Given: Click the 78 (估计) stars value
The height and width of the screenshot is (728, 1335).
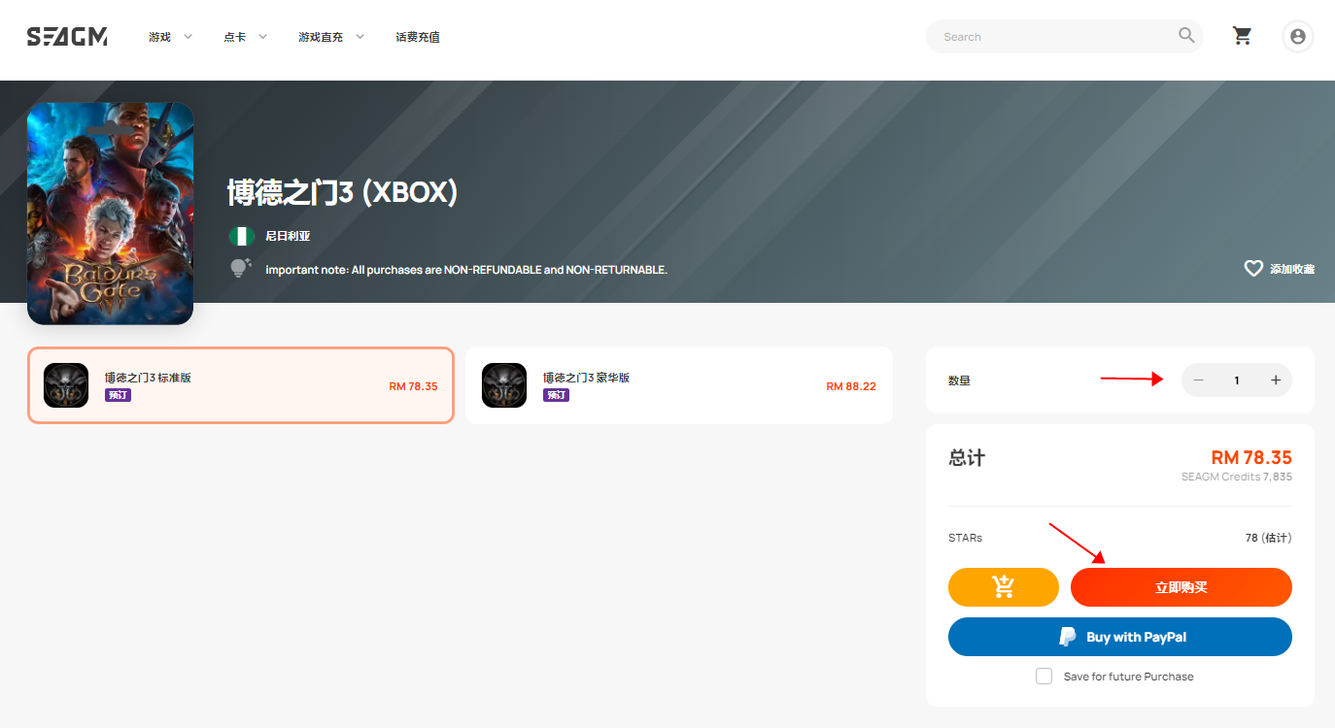Looking at the screenshot, I should (x=1268, y=538).
